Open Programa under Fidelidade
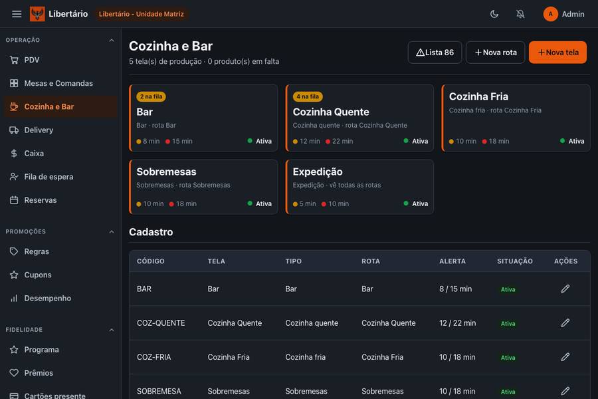This screenshot has height=399, width=598. pyautogui.click(x=60, y=349)
